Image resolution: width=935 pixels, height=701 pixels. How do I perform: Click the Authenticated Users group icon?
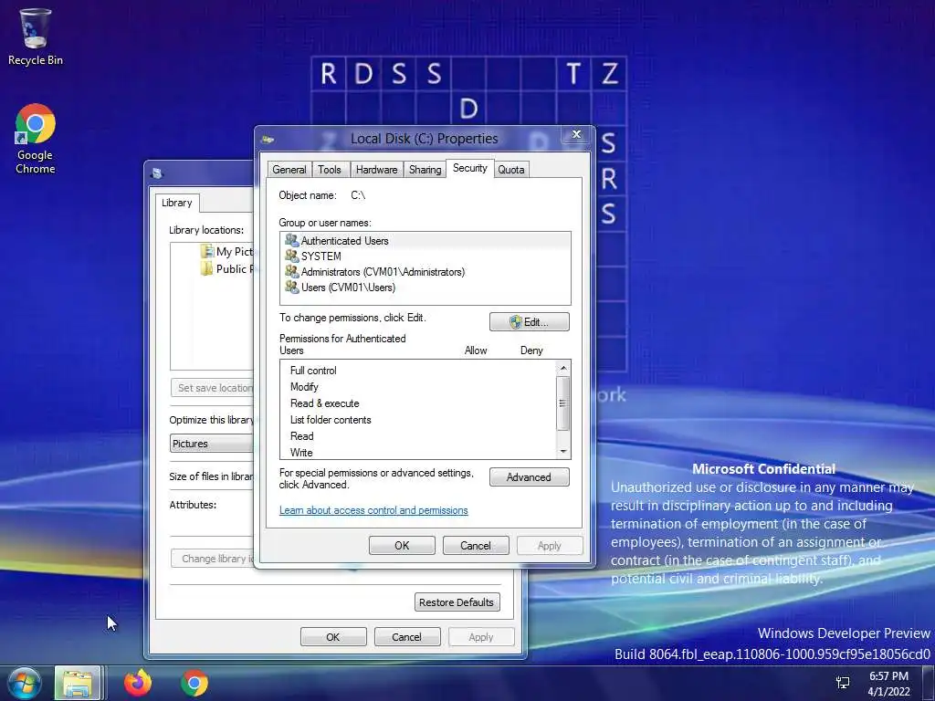291,240
